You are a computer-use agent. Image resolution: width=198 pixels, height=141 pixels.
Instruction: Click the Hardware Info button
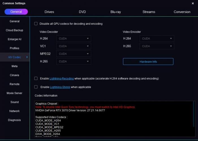point(148,62)
